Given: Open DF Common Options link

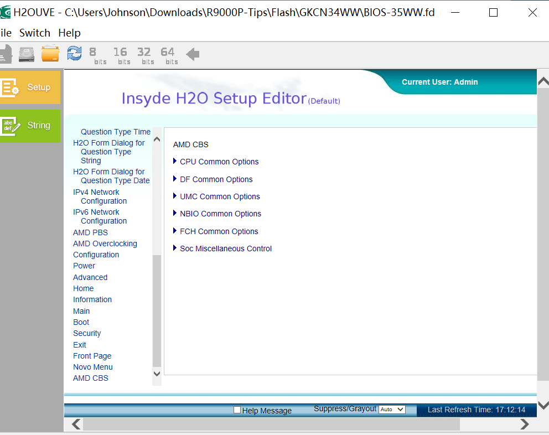Looking at the screenshot, I should pos(216,179).
